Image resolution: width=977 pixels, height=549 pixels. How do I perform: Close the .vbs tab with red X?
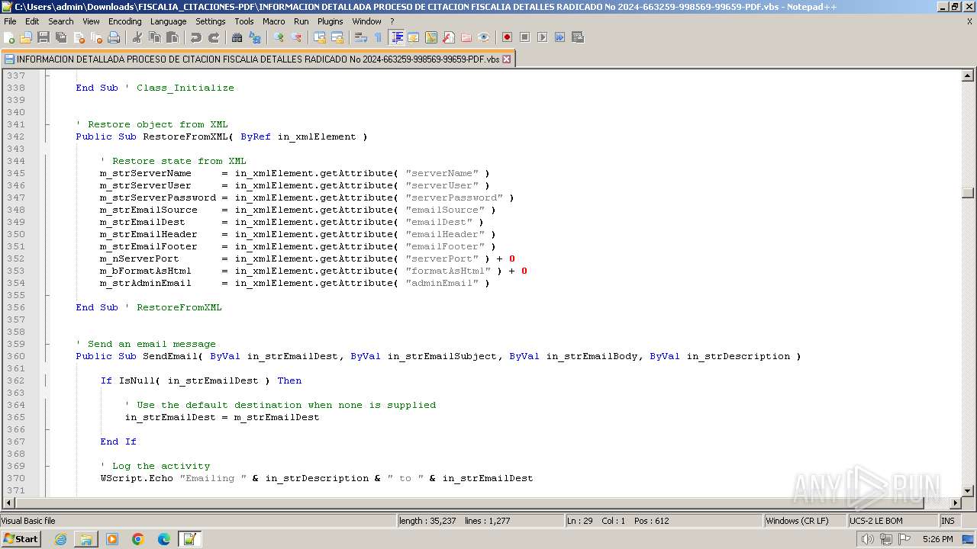[x=506, y=59]
